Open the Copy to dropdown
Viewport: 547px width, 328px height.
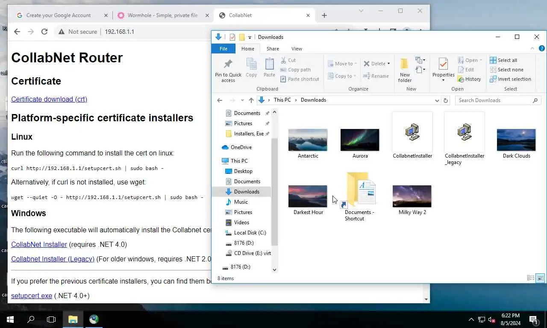point(342,76)
